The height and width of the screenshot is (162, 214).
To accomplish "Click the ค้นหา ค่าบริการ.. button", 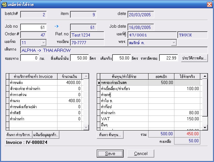I will coord(19,135).
